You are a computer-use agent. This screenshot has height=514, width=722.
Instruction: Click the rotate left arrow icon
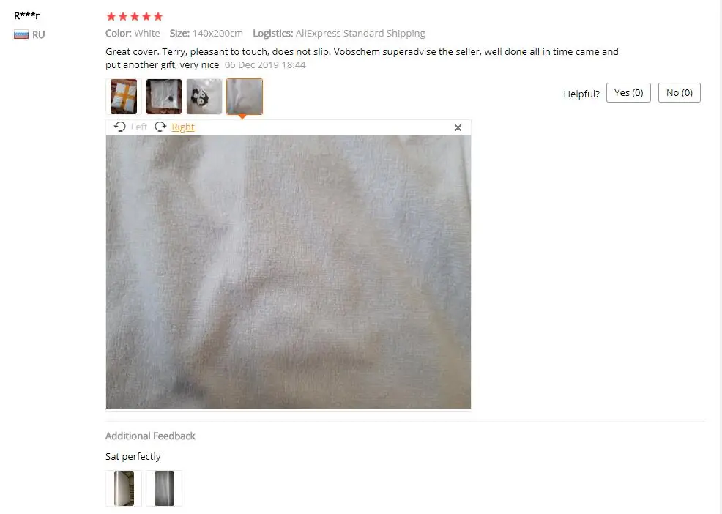pos(119,127)
